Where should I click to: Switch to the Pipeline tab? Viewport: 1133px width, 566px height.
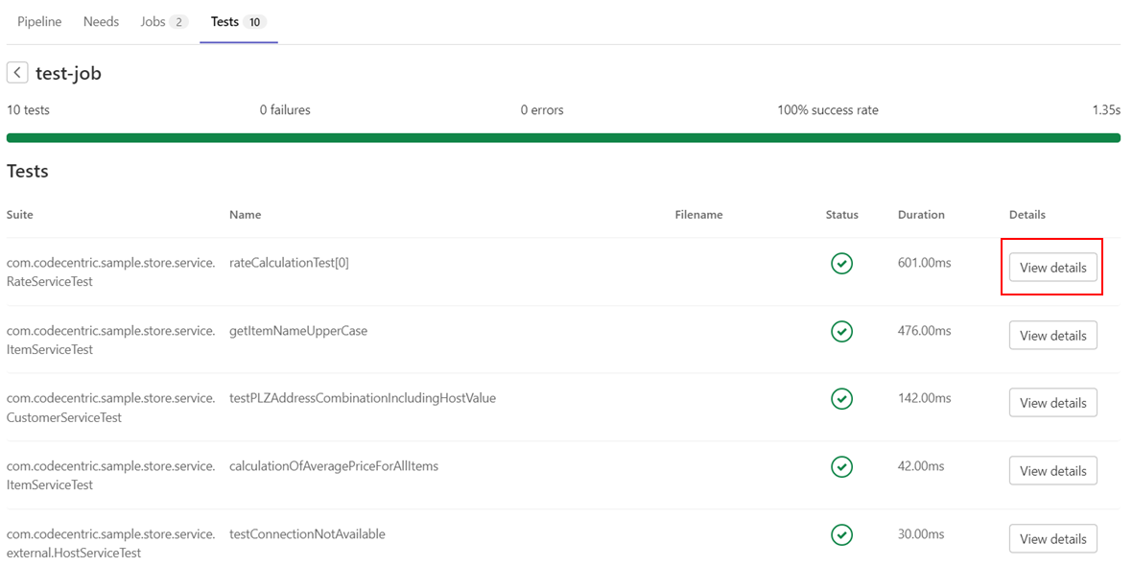38,20
